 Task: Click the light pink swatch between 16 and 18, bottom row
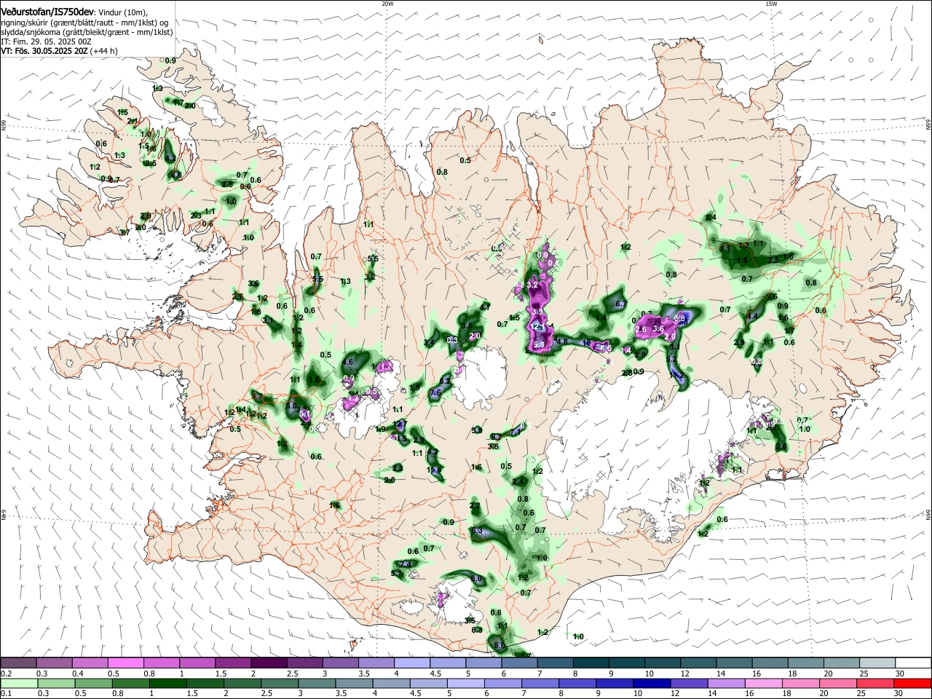[x=764, y=683]
